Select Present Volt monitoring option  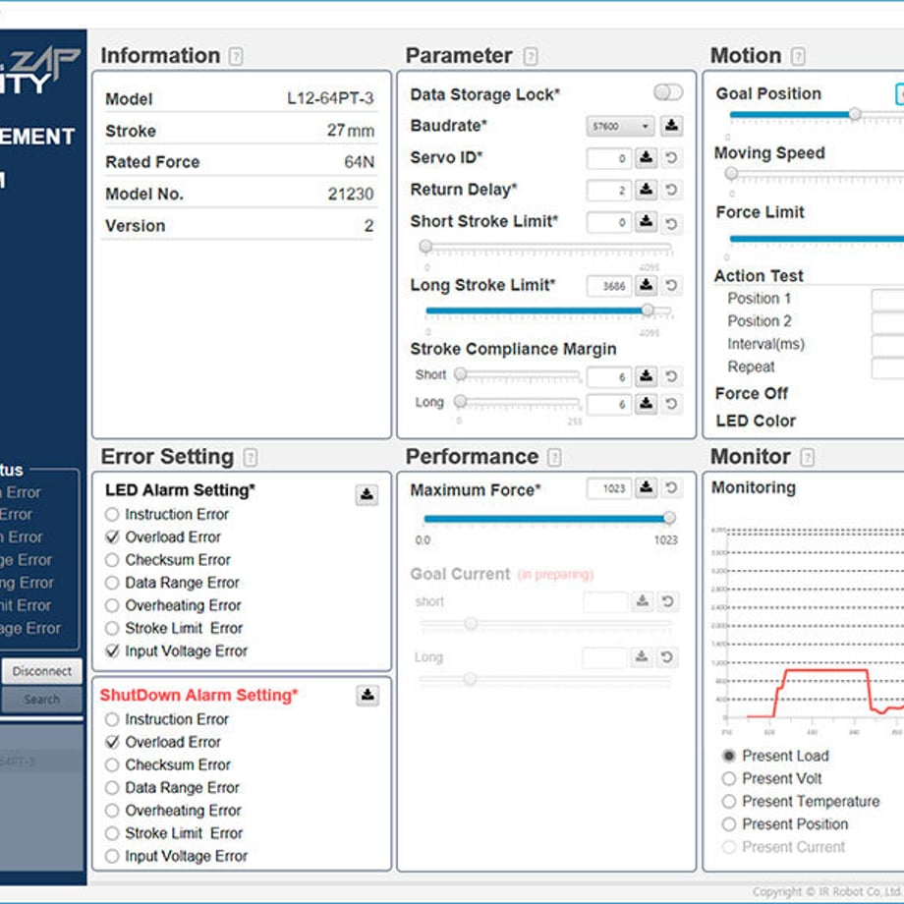(729, 779)
